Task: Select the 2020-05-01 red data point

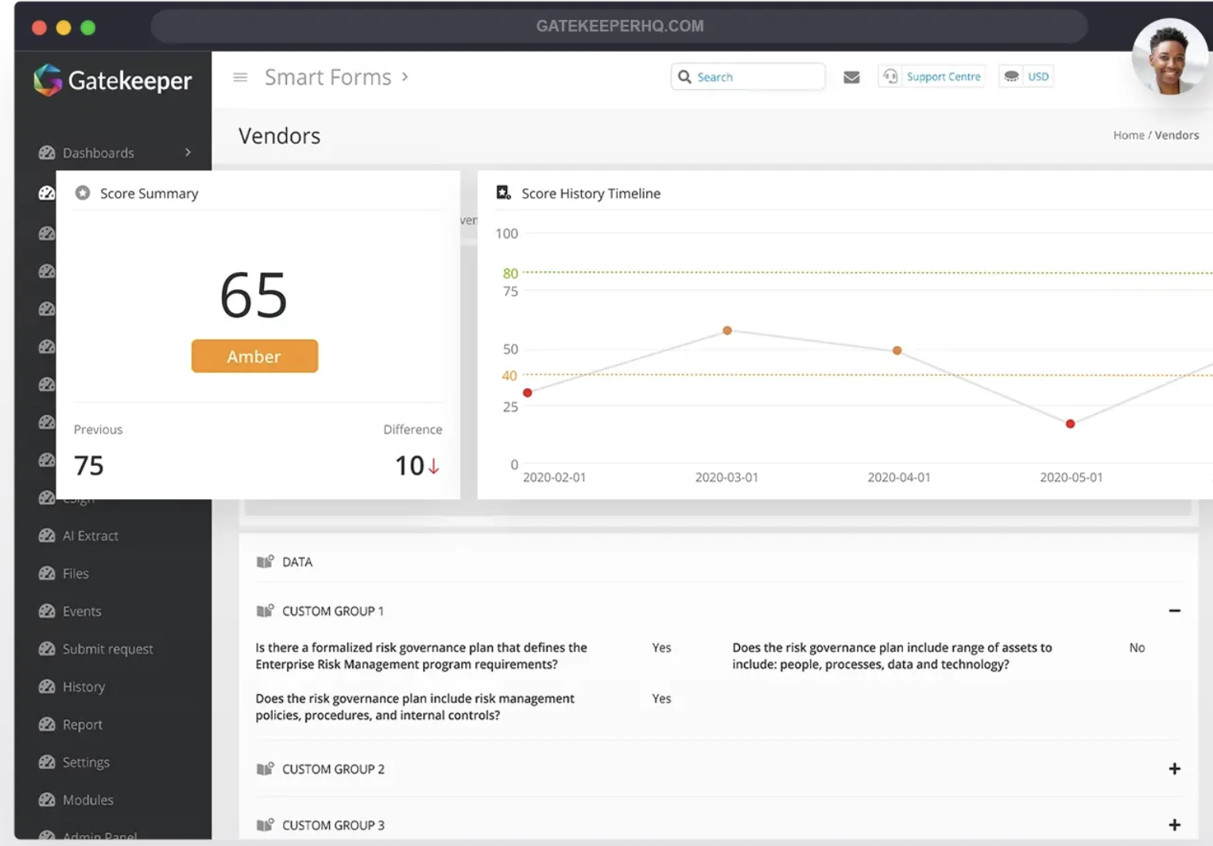Action: [1070, 424]
